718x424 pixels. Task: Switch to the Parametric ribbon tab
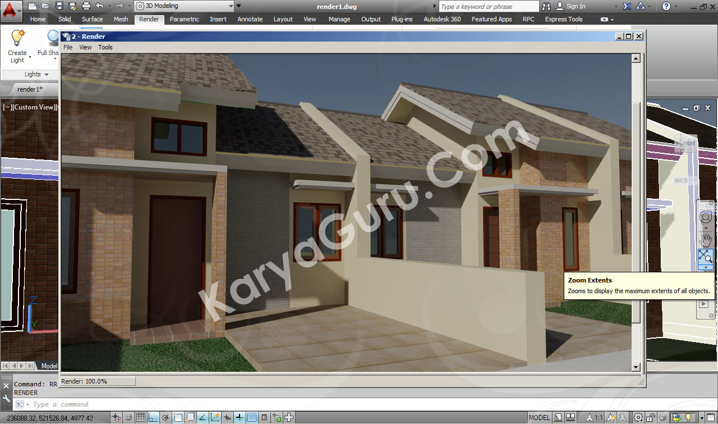(x=184, y=19)
